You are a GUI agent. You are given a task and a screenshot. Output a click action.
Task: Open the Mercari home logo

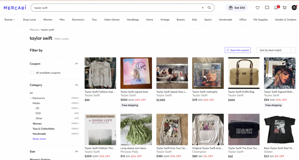click(x=15, y=8)
